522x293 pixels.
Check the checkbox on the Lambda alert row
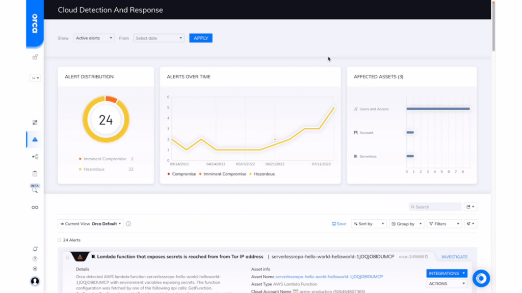coord(67,257)
